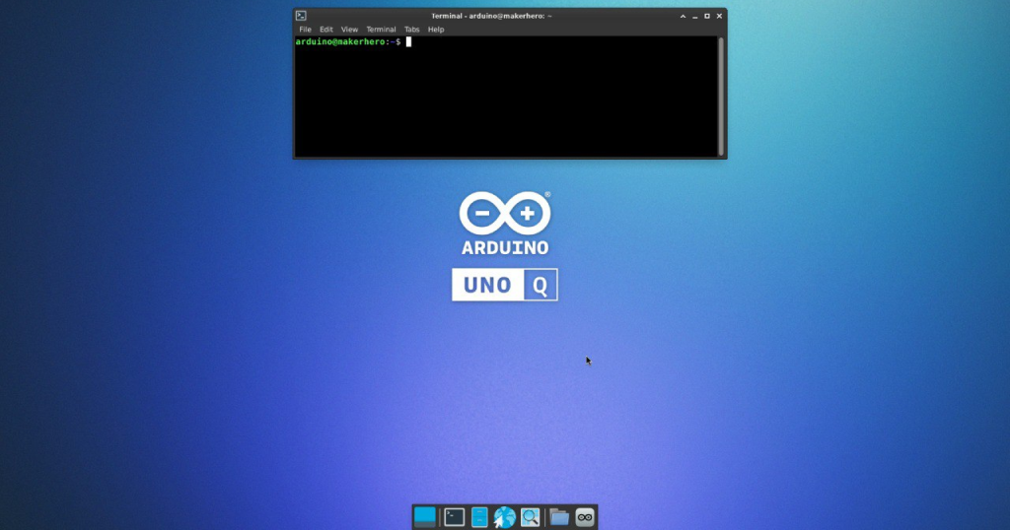
Task: Open the View menu in Terminal
Action: (349, 30)
